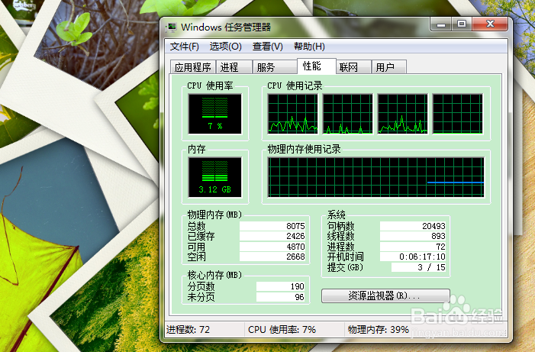Viewport: 535px width, 352px height.
Task: Click the 已缓存 value 2426
Action: 272,236
